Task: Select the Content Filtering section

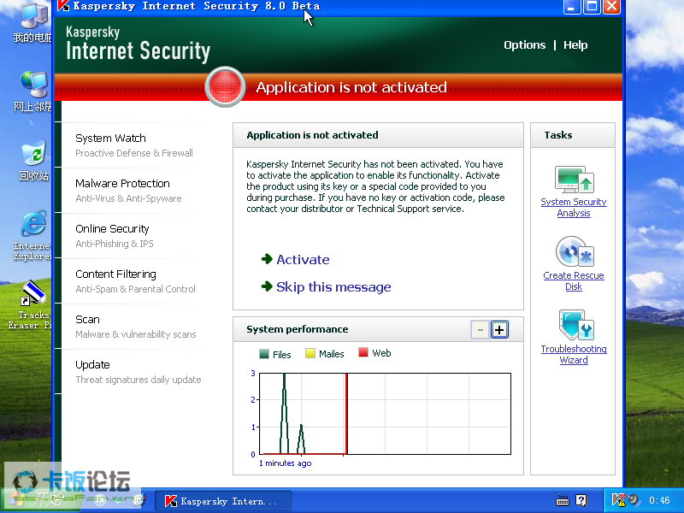Action: point(133,281)
